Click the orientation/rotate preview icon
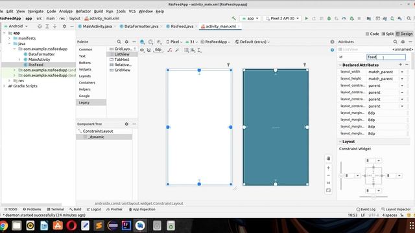The width and height of the screenshot is (415, 233). point(150,41)
